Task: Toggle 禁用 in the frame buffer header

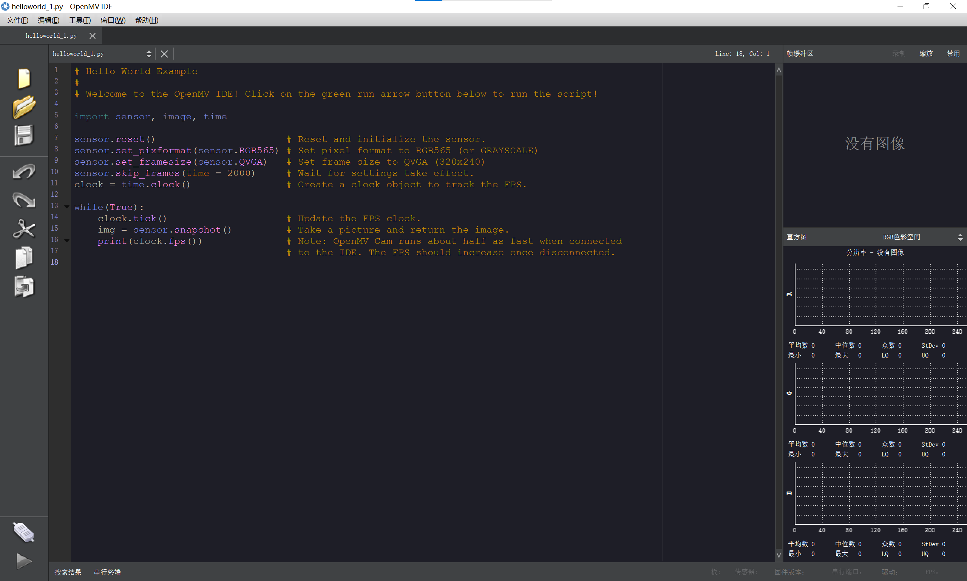Action: point(953,54)
